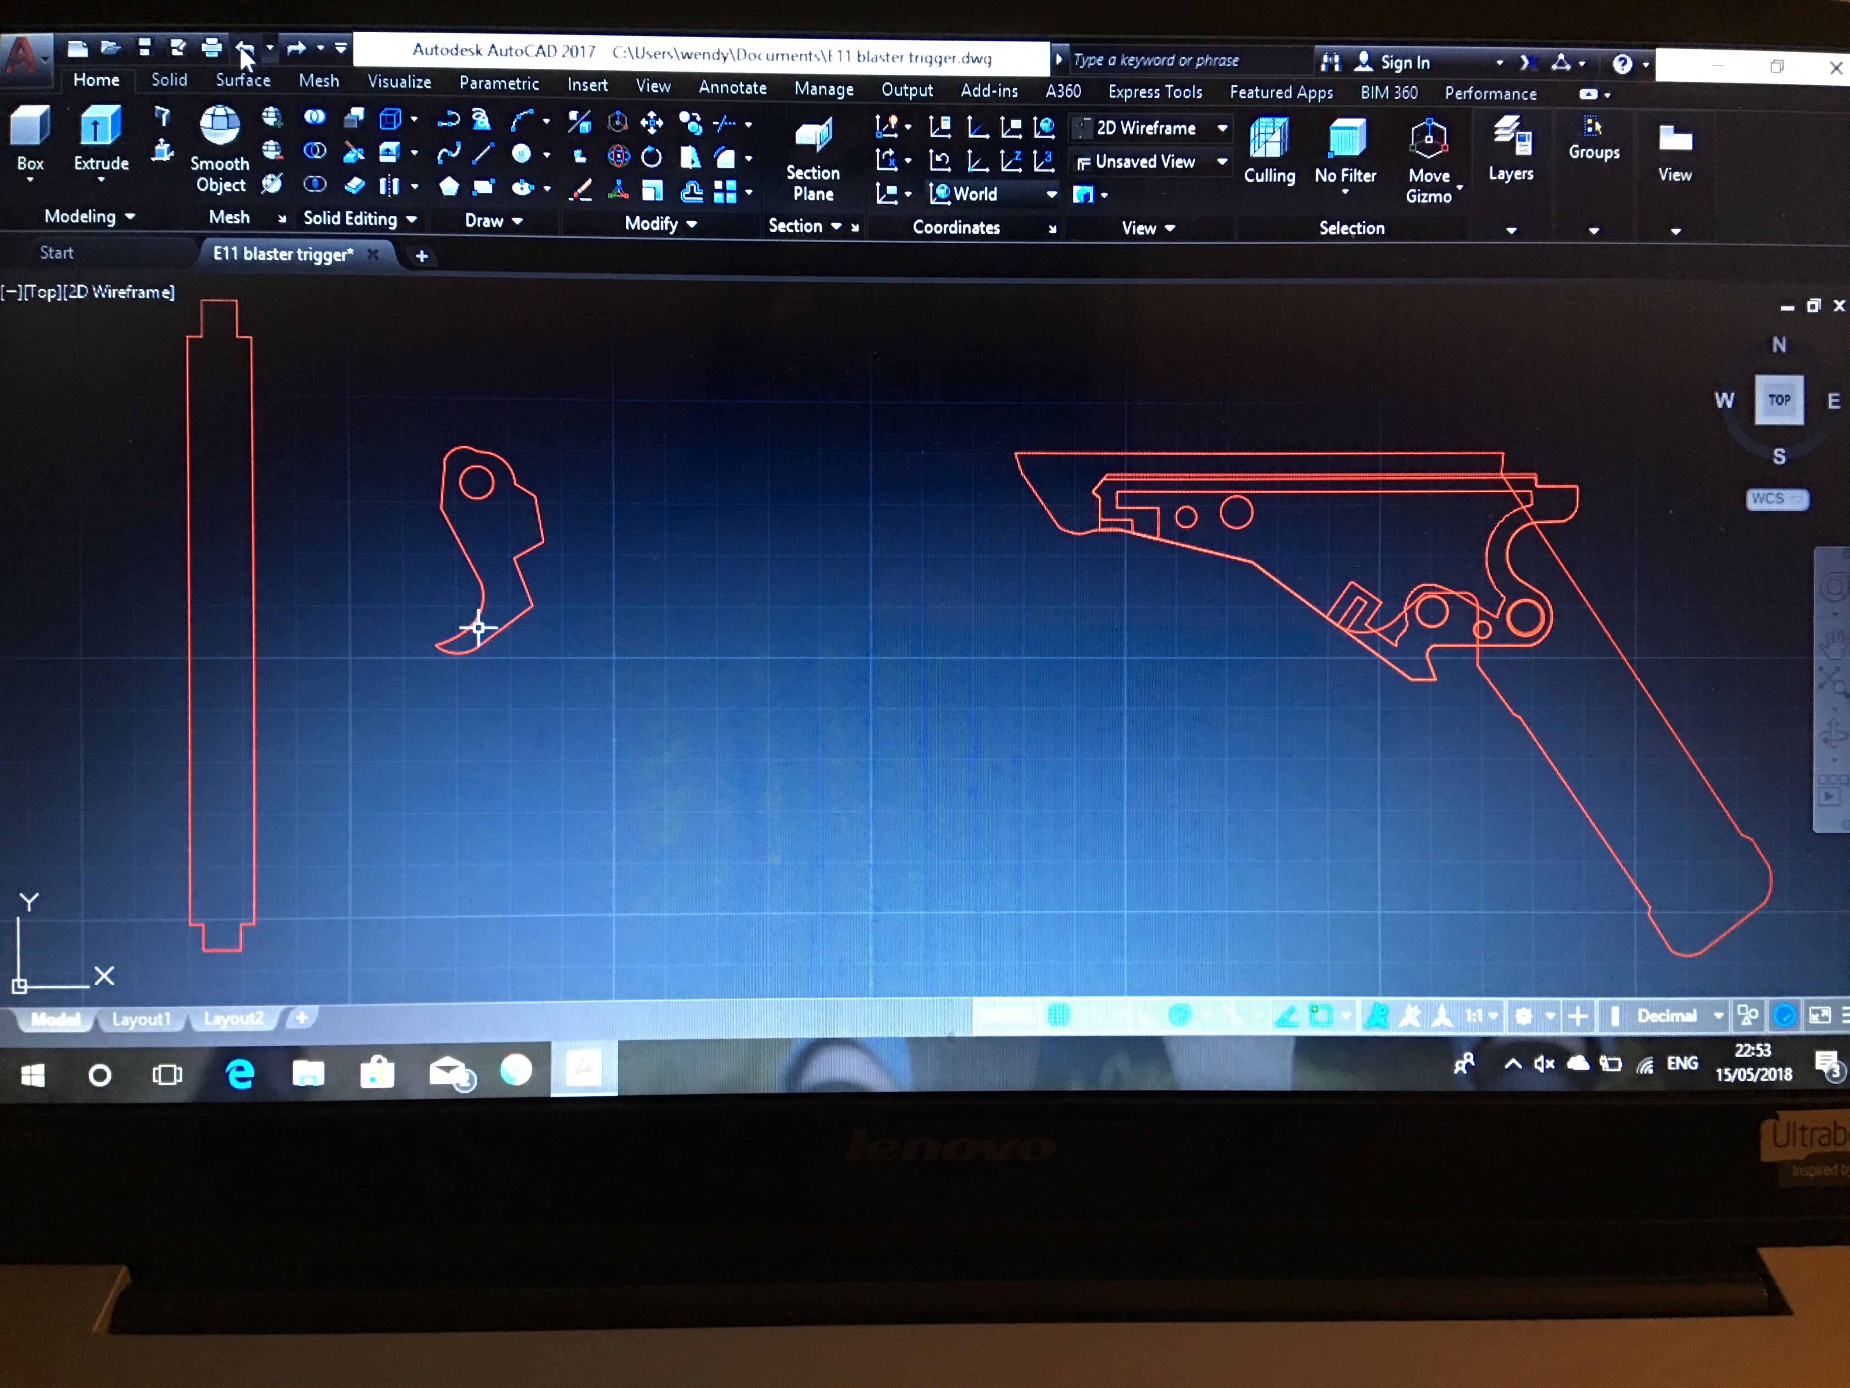Open the Windows Start menu
1850x1388 pixels.
click(33, 1075)
